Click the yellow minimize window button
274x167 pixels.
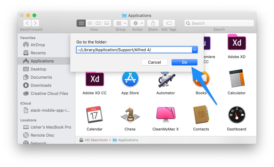28,15
